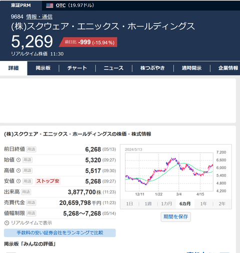
Task: Click 用語 glossary badge beside 安値
Action: pyautogui.click(x=27, y=181)
